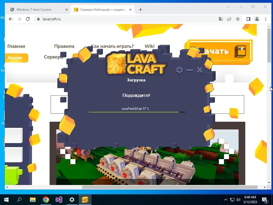Viewport: 273px width, 205px height.
Task: Click the Акции button
Action: click(x=16, y=58)
